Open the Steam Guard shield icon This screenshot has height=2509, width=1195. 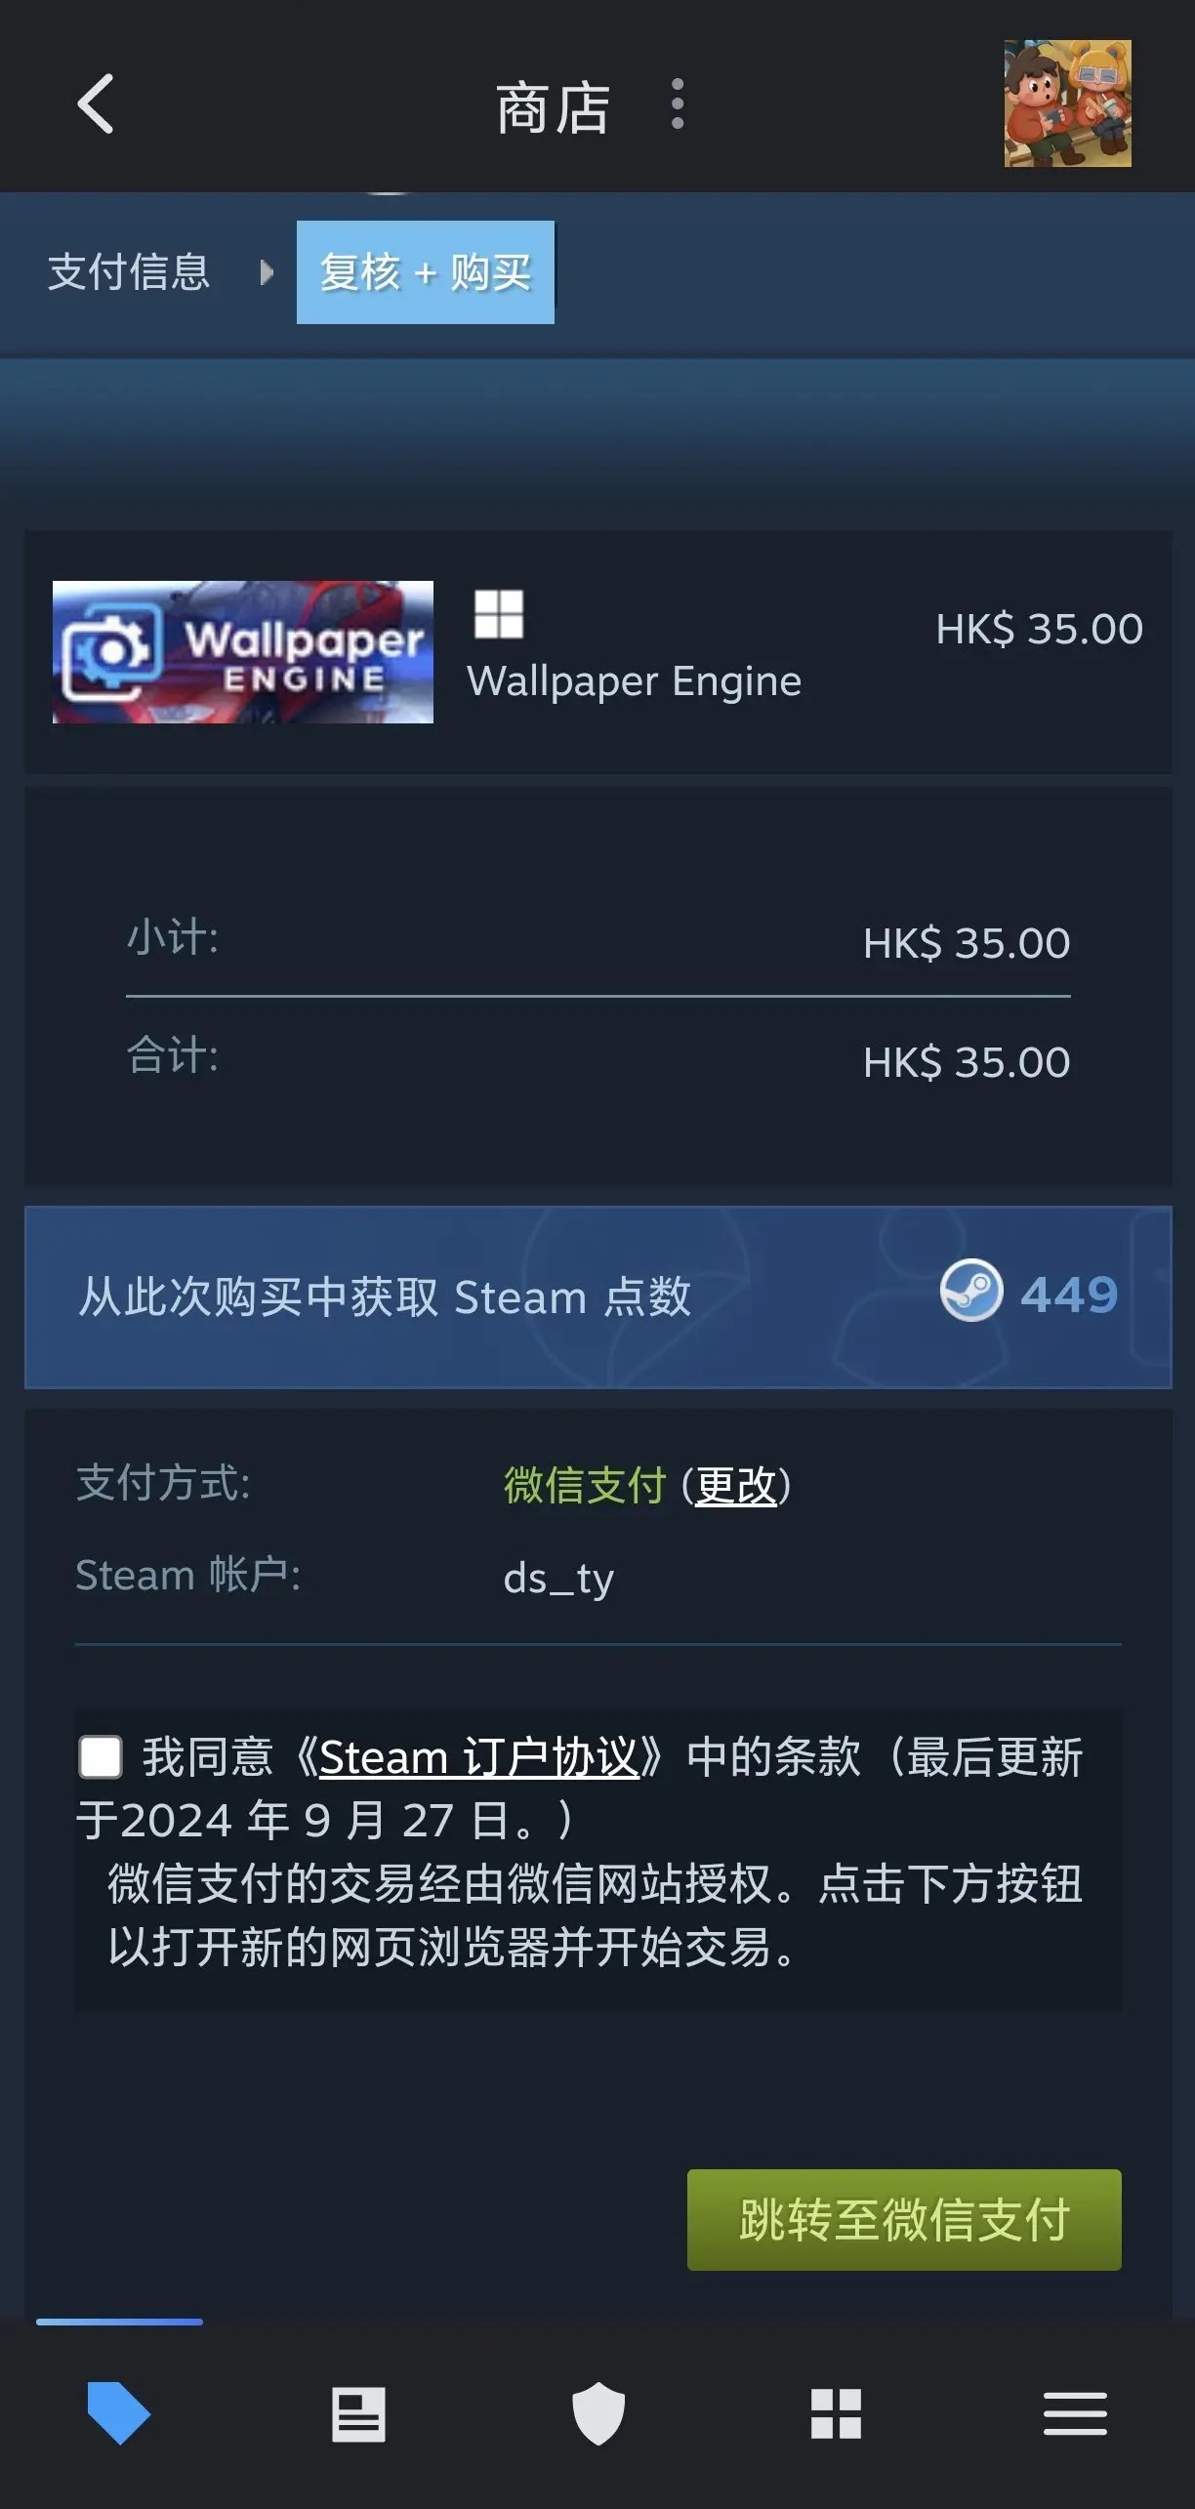[x=597, y=2413]
